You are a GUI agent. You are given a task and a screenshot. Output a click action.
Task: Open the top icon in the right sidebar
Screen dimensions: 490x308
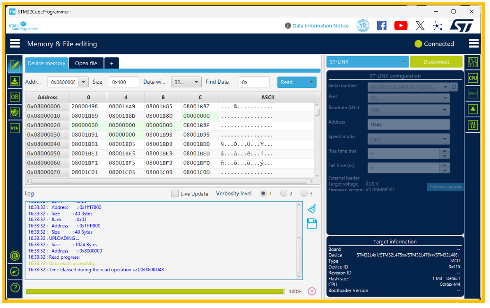pos(473,62)
